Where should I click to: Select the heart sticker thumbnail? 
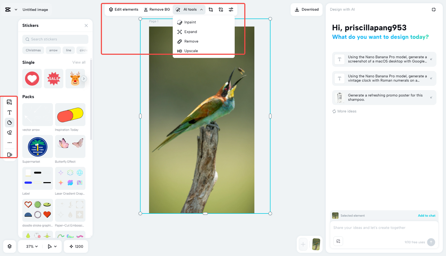click(32, 78)
